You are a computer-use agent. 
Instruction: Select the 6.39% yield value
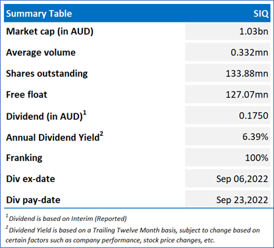pyautogui.click(x=256, y=137)
